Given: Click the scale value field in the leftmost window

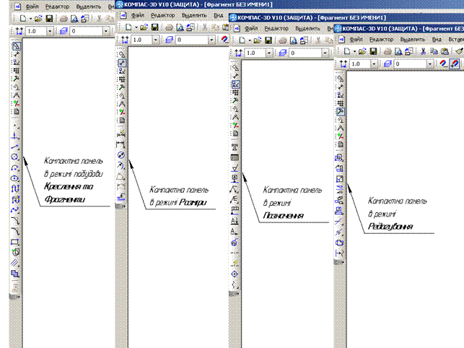Looking at the screenshot, I should pos(36,31).
